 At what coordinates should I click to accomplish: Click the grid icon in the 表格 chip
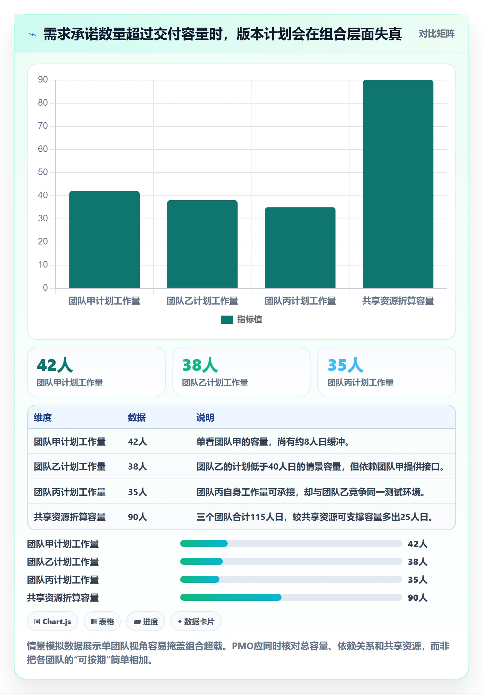[93, 622]
